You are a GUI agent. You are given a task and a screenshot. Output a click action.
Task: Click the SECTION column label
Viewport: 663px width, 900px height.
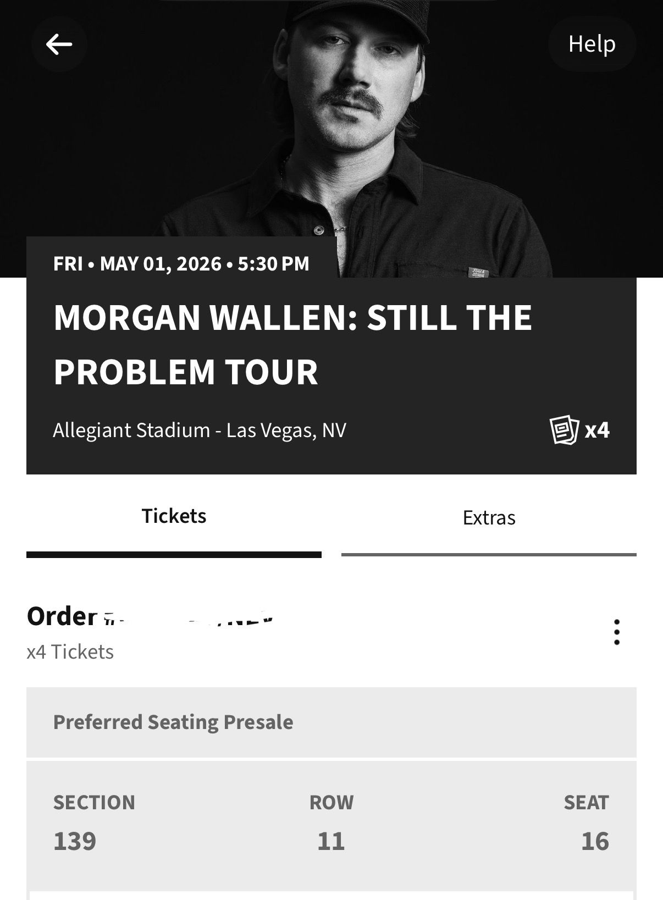94,803
